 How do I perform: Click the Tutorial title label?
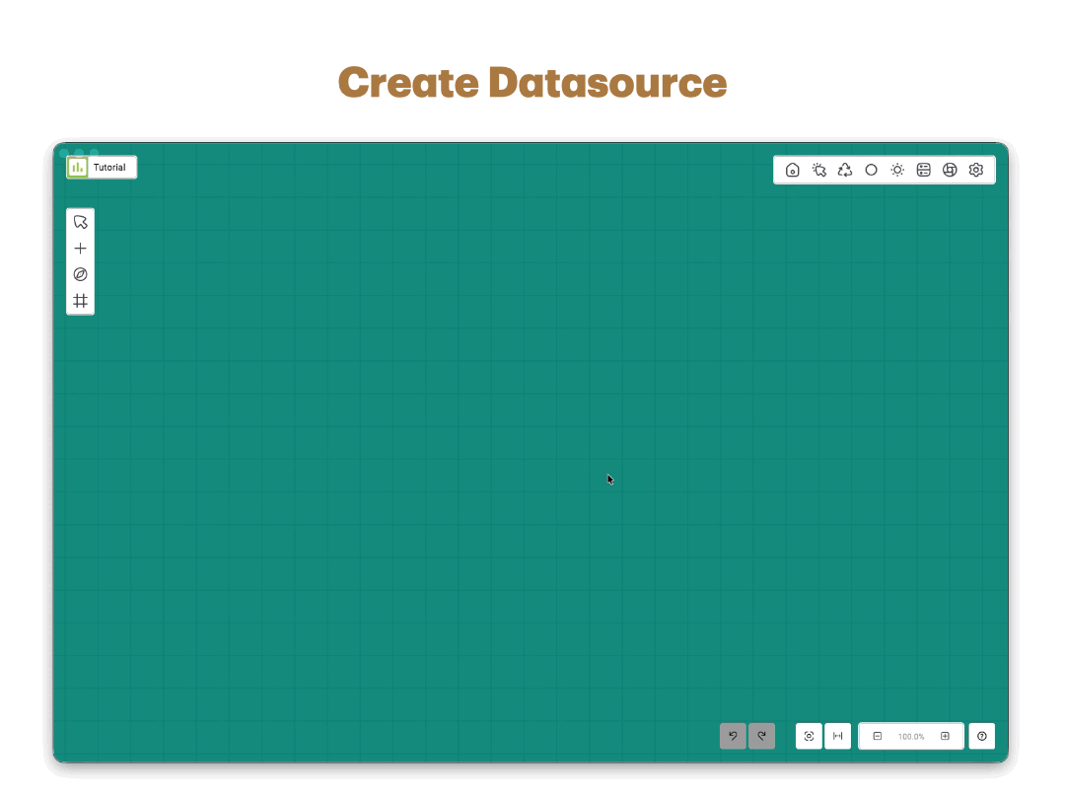(108, 167)
